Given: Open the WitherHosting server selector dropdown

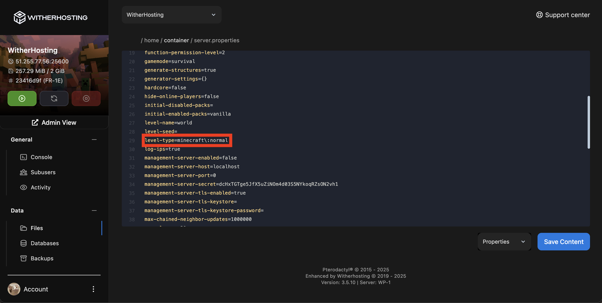Looking at the screenshot, I should [x=171, y=15].
